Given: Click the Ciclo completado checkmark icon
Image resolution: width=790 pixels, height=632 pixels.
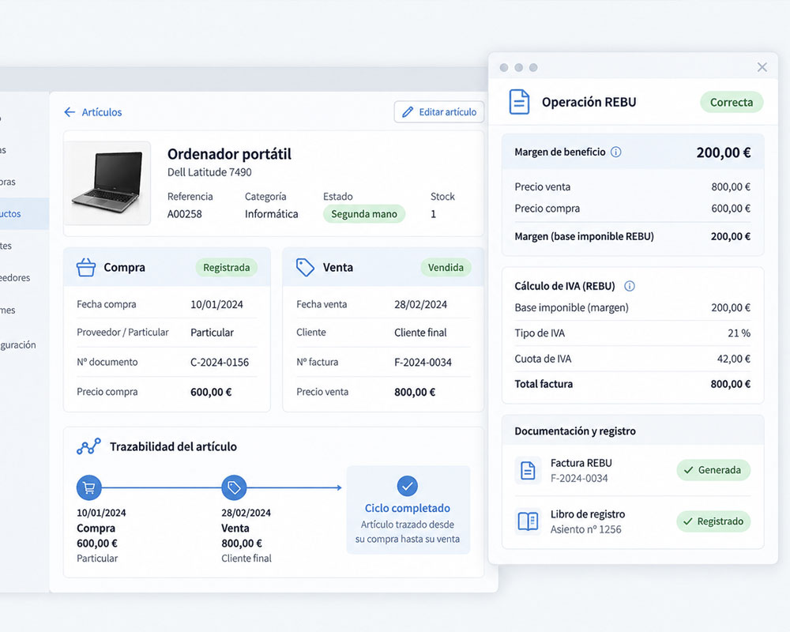Looking at the screenshot, I should point(407,487).
